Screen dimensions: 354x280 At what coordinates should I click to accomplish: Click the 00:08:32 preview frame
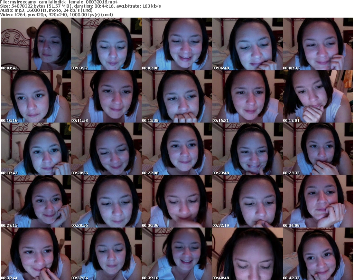click(318, 44)
